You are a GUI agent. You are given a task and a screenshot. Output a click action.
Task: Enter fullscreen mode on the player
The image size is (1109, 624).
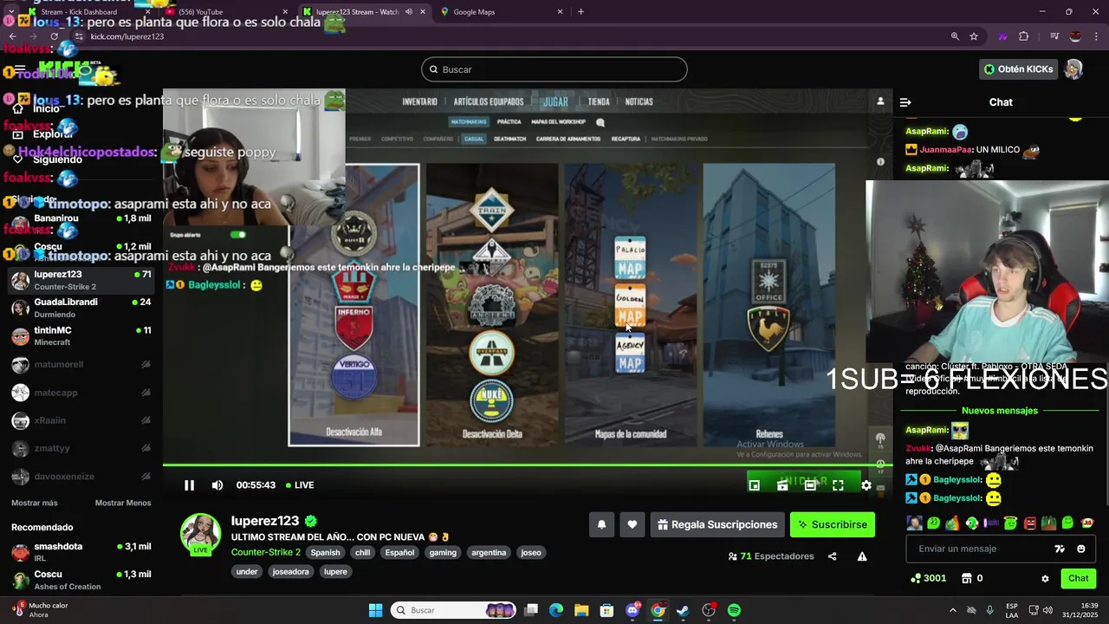[838, 485]
